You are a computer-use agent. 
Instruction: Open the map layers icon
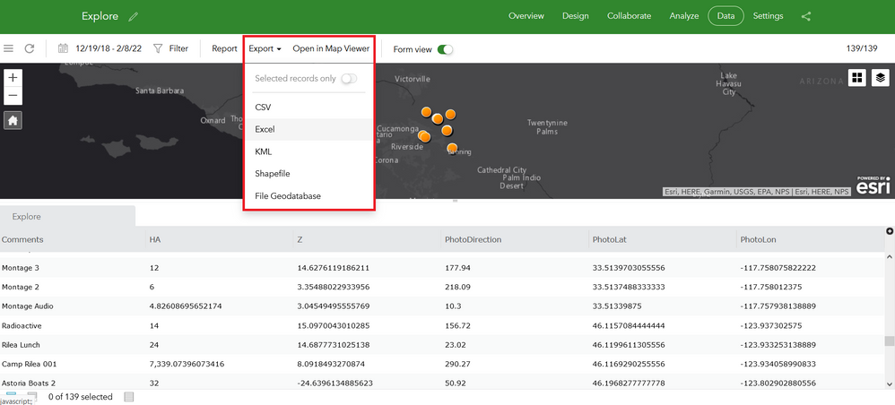881,78
